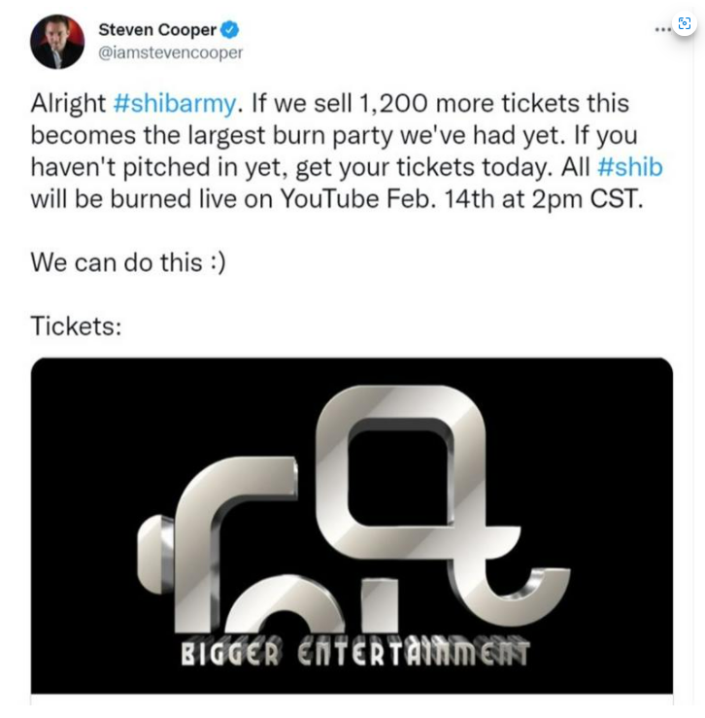Viewport: 705px width, 718px height.
Task: Click the blue verified badge
Action: pos(230,30)
